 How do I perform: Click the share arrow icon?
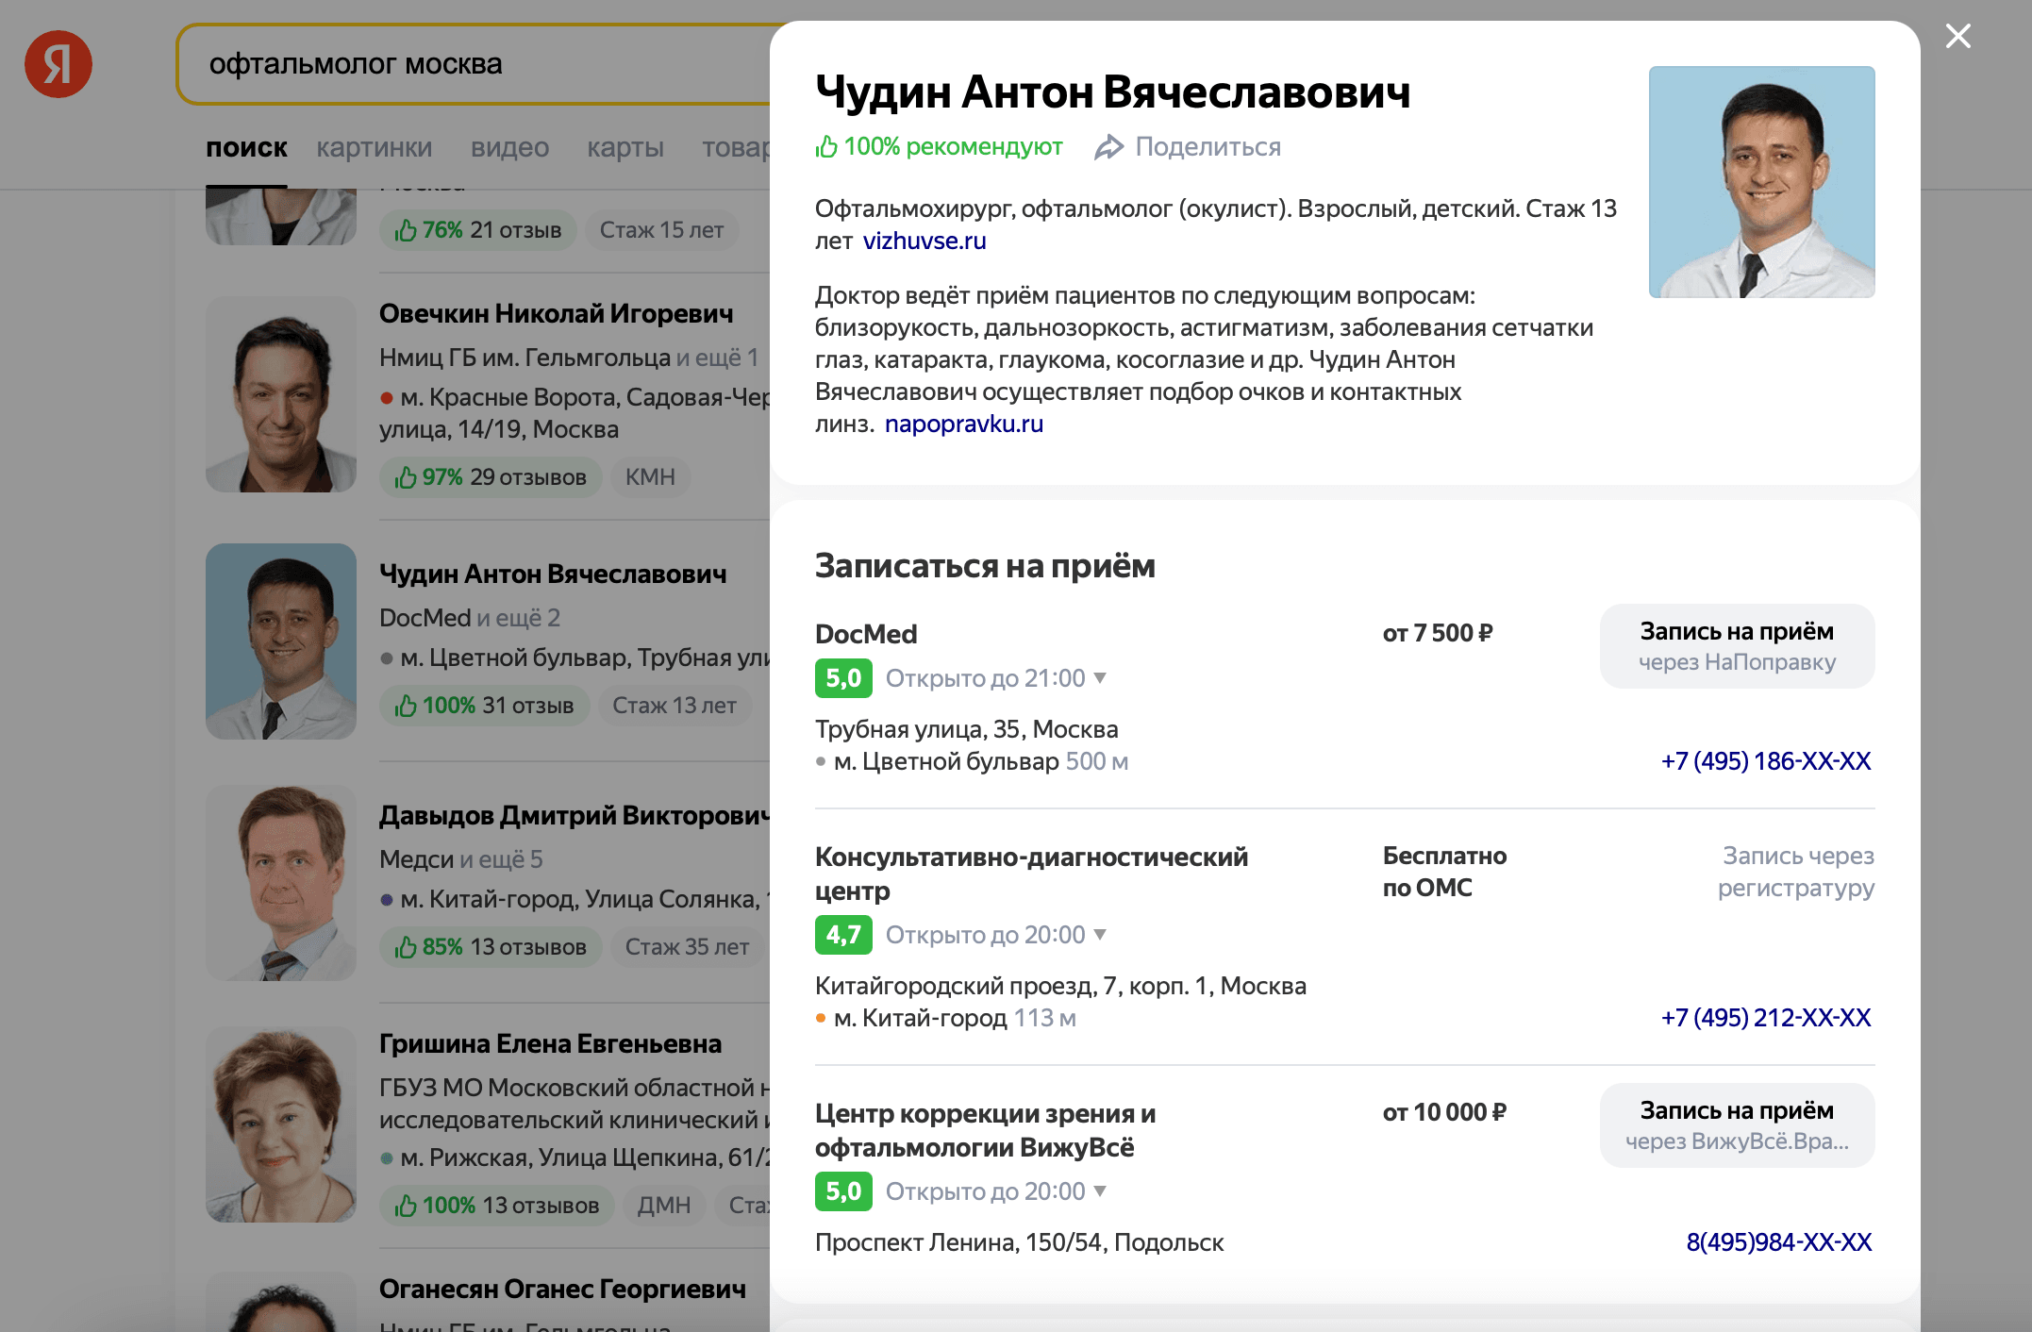pyautogui.click(x=1109, y=147)
